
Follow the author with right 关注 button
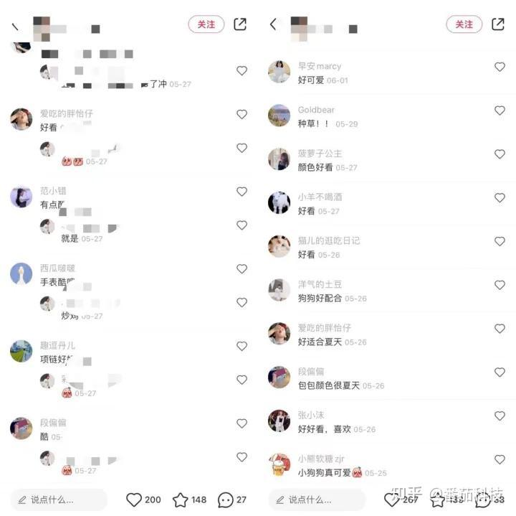pyautogui.click(x=464, y=24)
